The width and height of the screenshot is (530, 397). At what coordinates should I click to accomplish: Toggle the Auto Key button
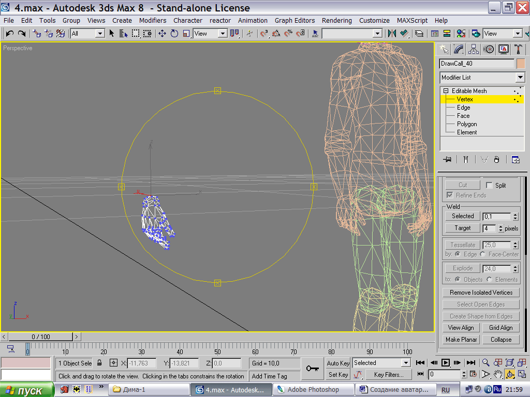[x=337, y=363]
